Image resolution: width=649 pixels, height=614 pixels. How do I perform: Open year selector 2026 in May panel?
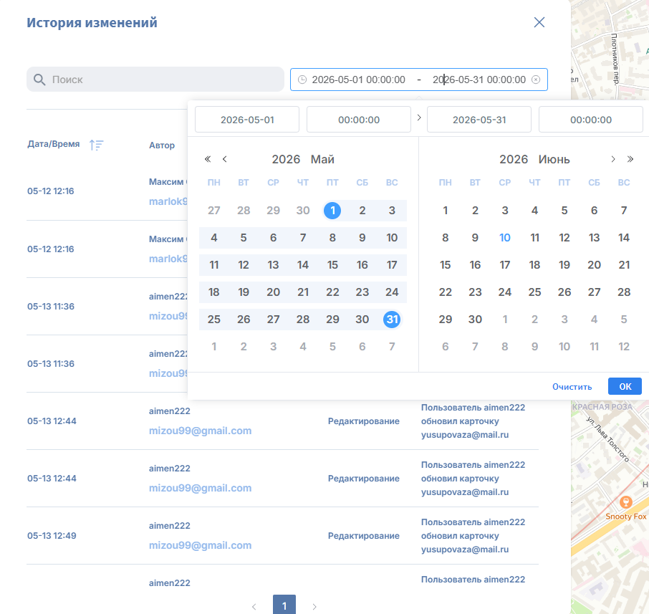coord(286,159)
